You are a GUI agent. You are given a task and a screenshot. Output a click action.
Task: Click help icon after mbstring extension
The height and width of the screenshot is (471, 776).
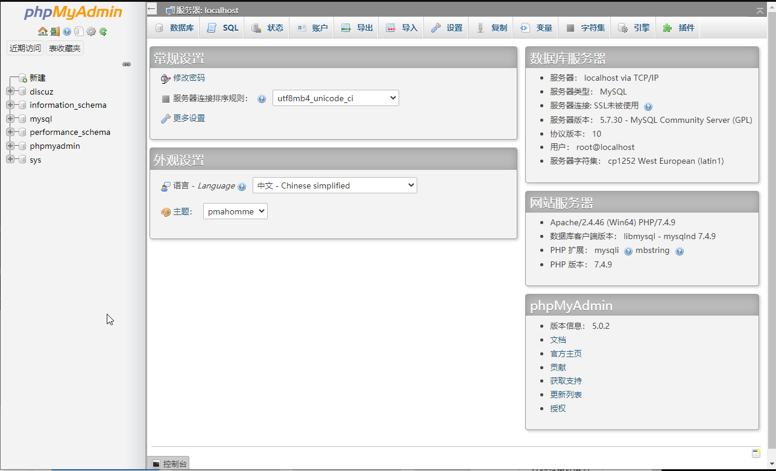click(680, 251)
